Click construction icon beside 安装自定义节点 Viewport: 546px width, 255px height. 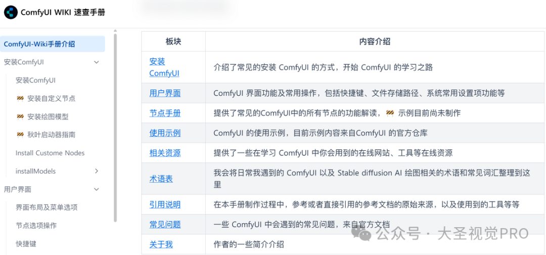tap(20, 99)
